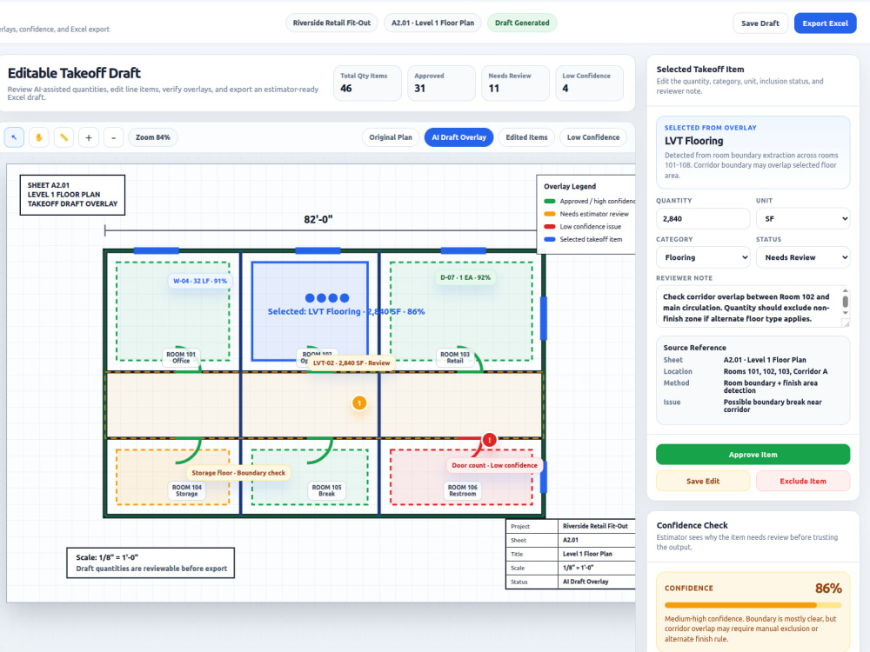Edit the quantity field 2,840
Image resolution: width=870 pixels, height=652 pixels.
click(703, 219)
